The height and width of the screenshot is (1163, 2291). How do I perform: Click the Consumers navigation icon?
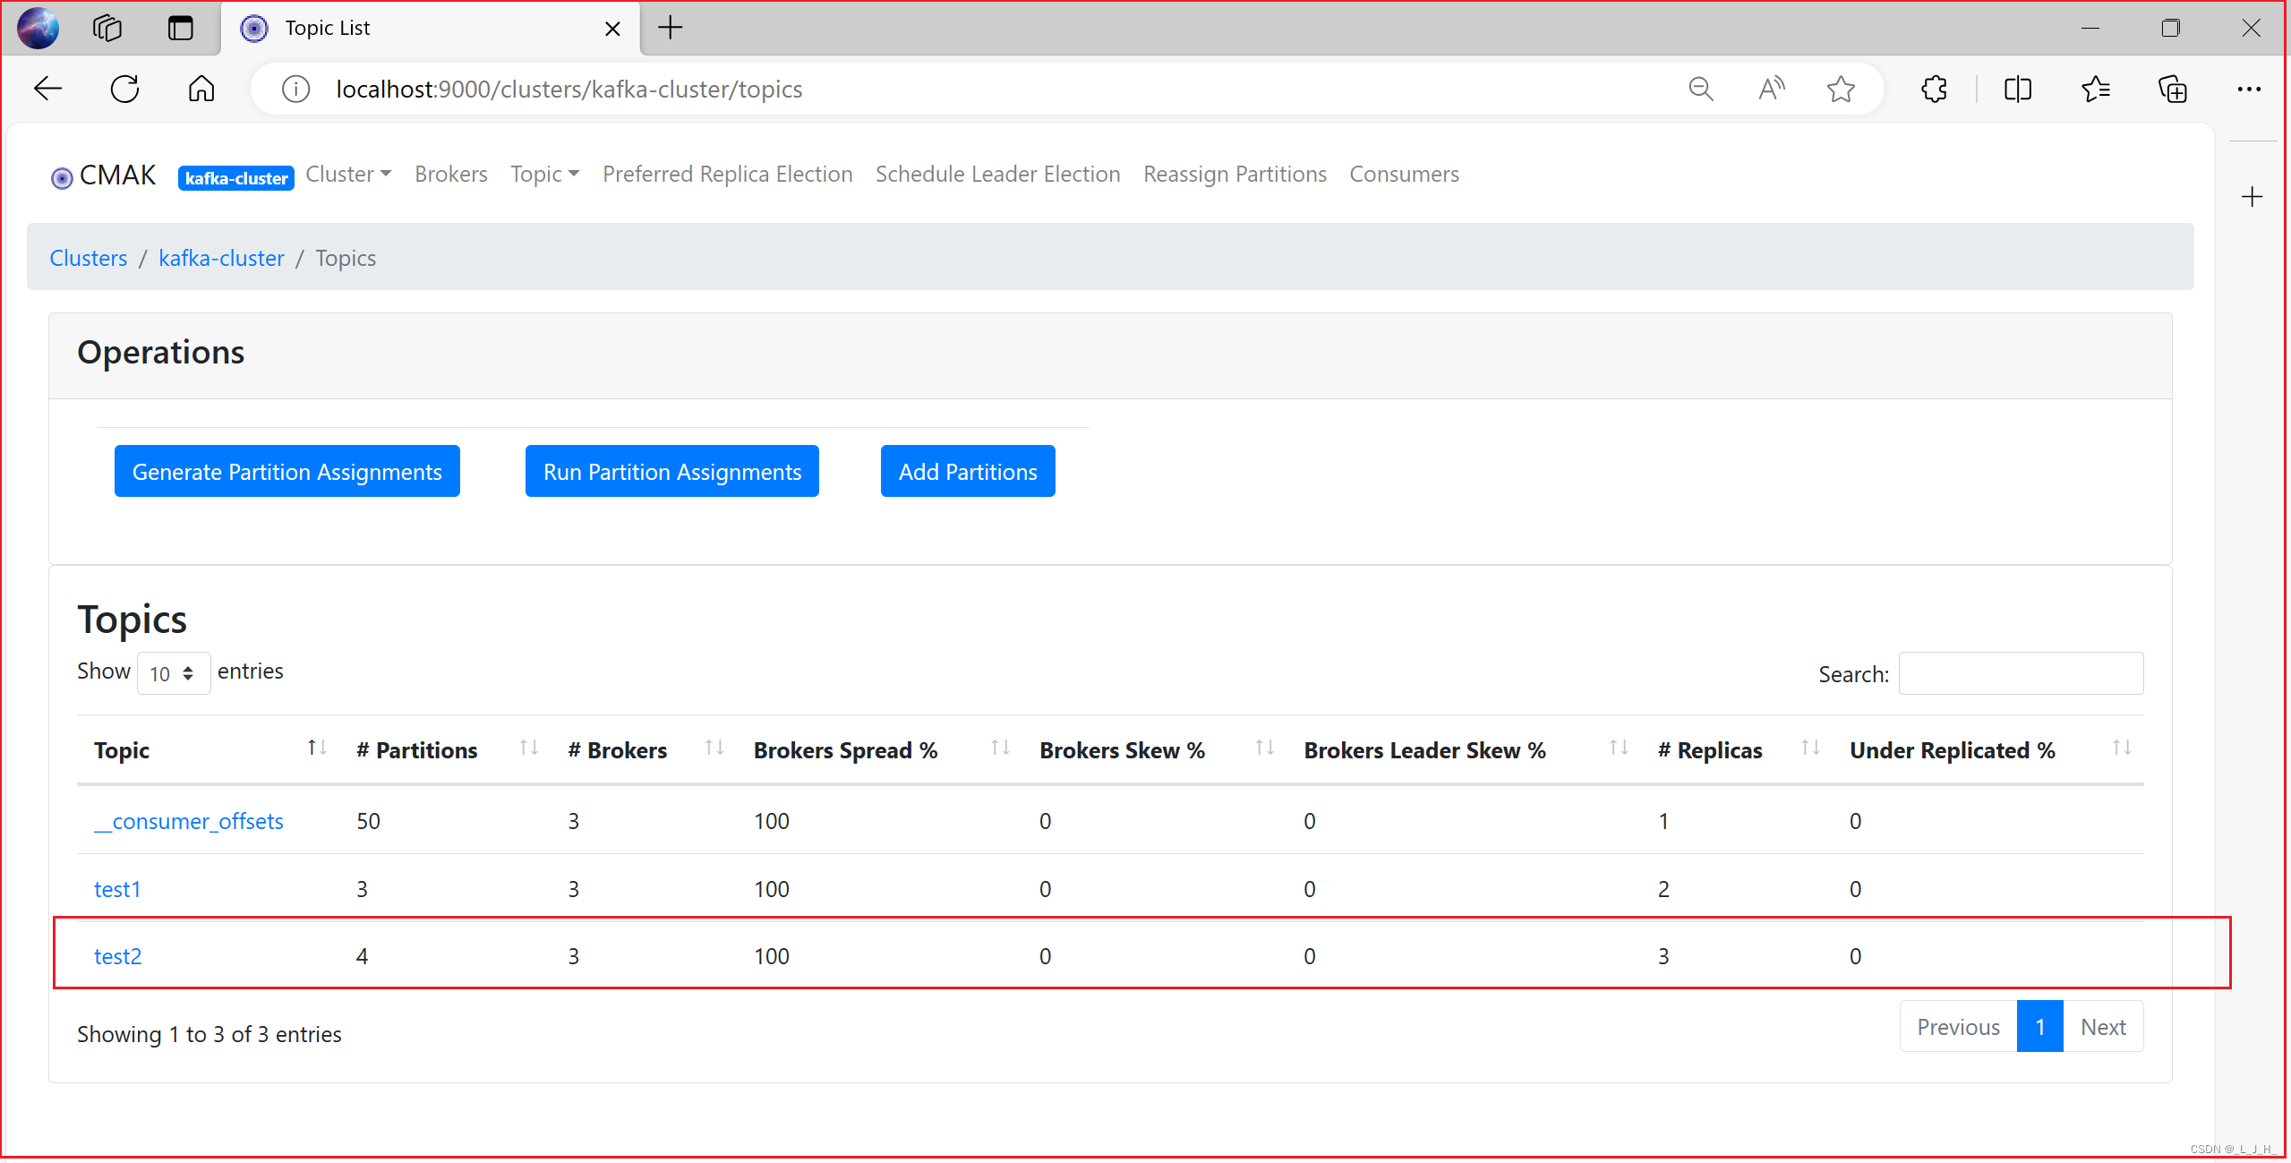(x=1405, y=174)
